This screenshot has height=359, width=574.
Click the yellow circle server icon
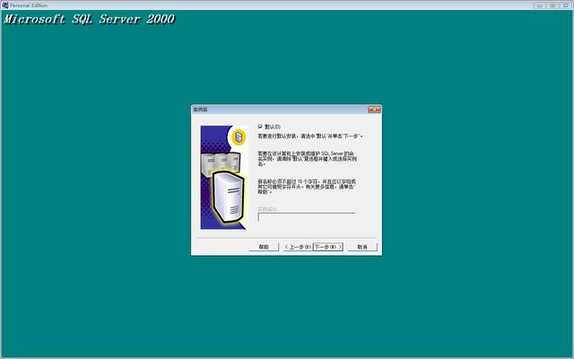click(239, 137)
